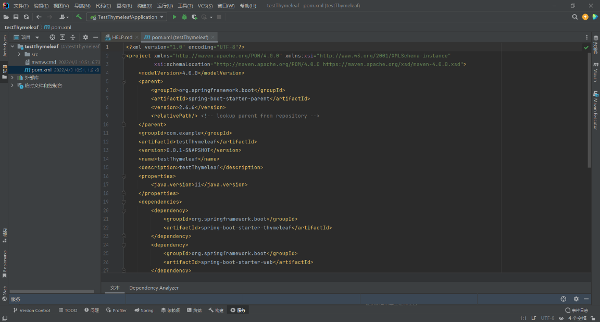Click the eye icon in the status bar
Image resolution: width=600 pixels, height=322 pixels.
561,318
